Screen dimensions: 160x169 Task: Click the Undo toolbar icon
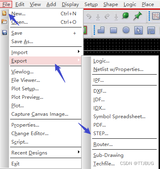click(x=89, y=17)
